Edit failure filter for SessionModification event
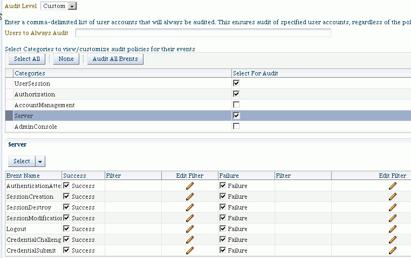The image size is (411, 258). [x=392, y=218]
